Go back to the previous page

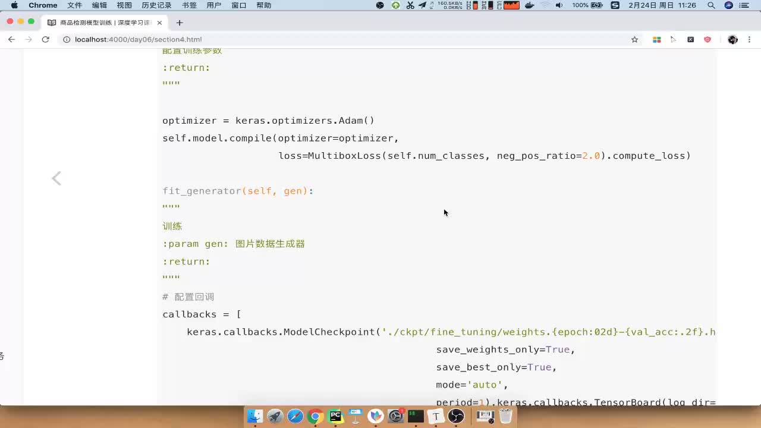click(x=11, y=39)
